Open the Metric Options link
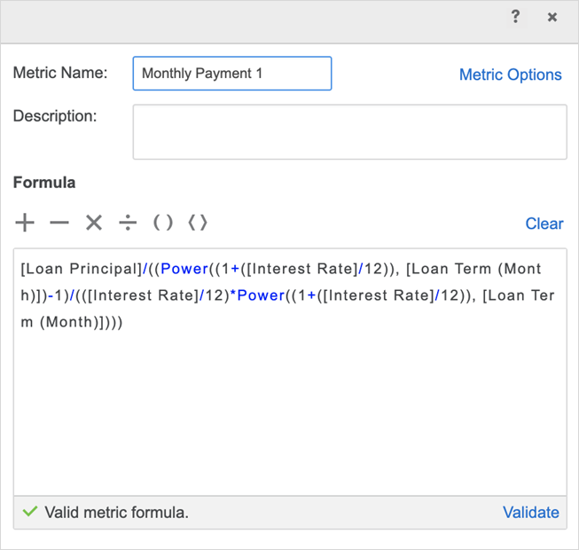 (510, 75)
